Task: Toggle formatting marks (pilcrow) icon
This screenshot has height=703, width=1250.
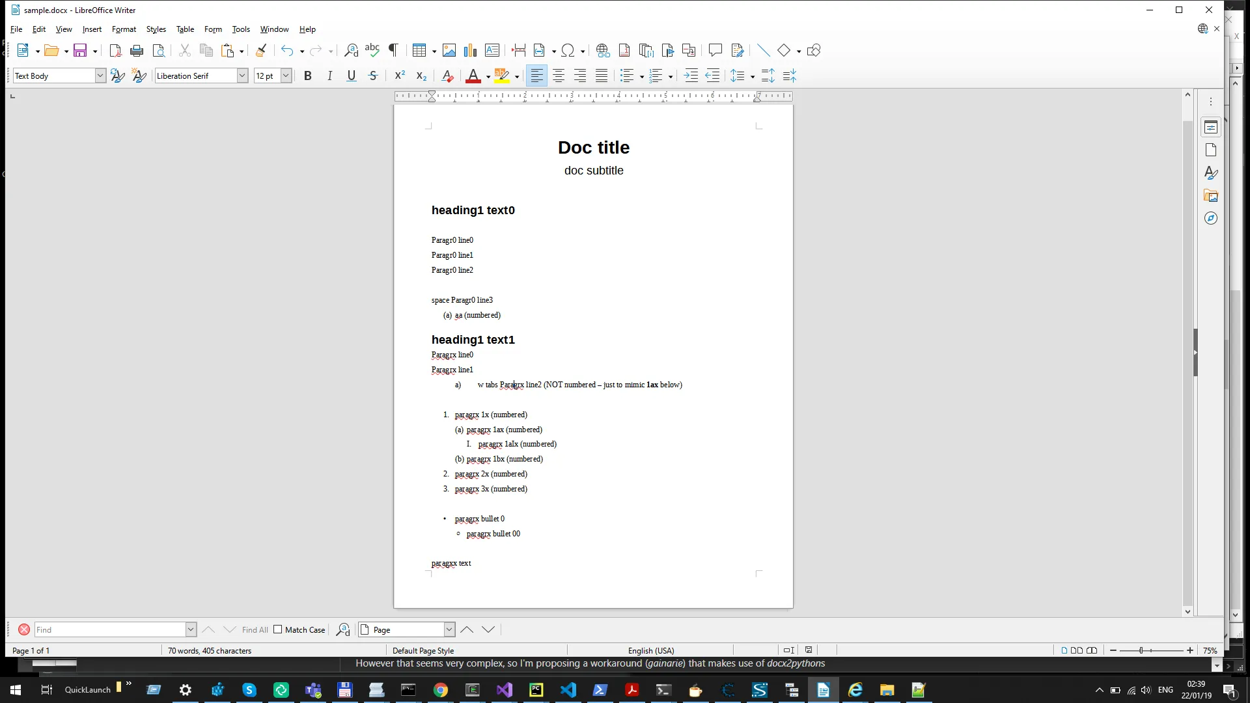Action: coord(393,51)
